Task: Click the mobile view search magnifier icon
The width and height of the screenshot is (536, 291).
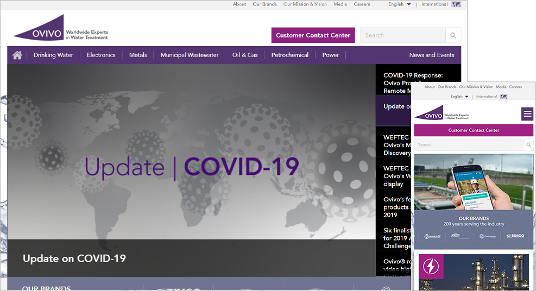Action: pos(528,145)
